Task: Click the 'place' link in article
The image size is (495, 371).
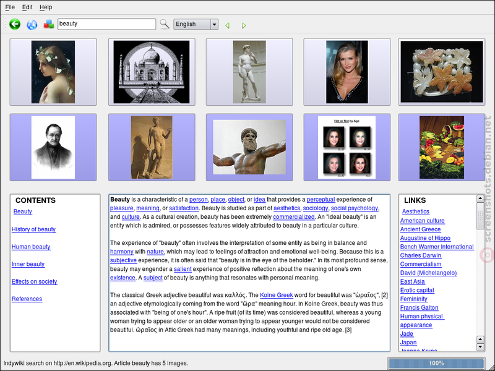Action: coord(218,199)
